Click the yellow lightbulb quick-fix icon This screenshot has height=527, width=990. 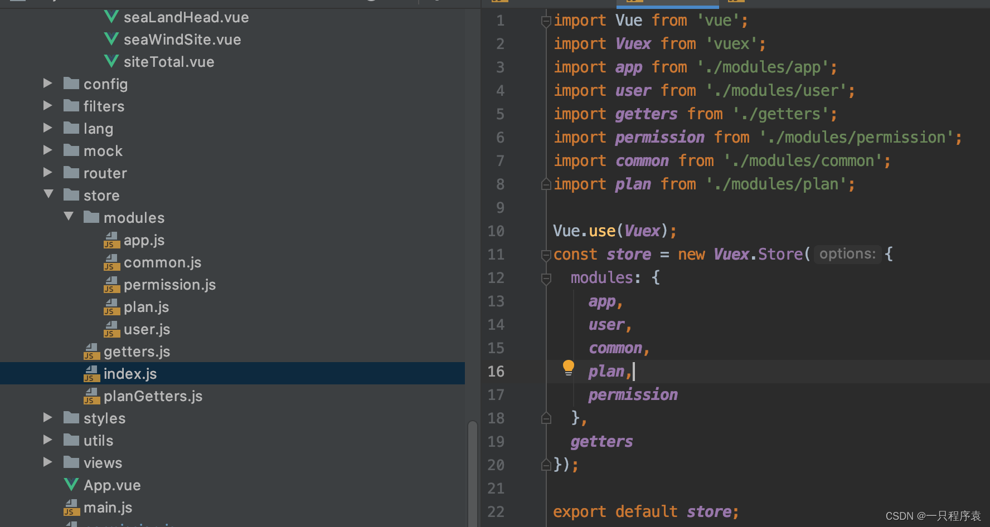(568, 368)
